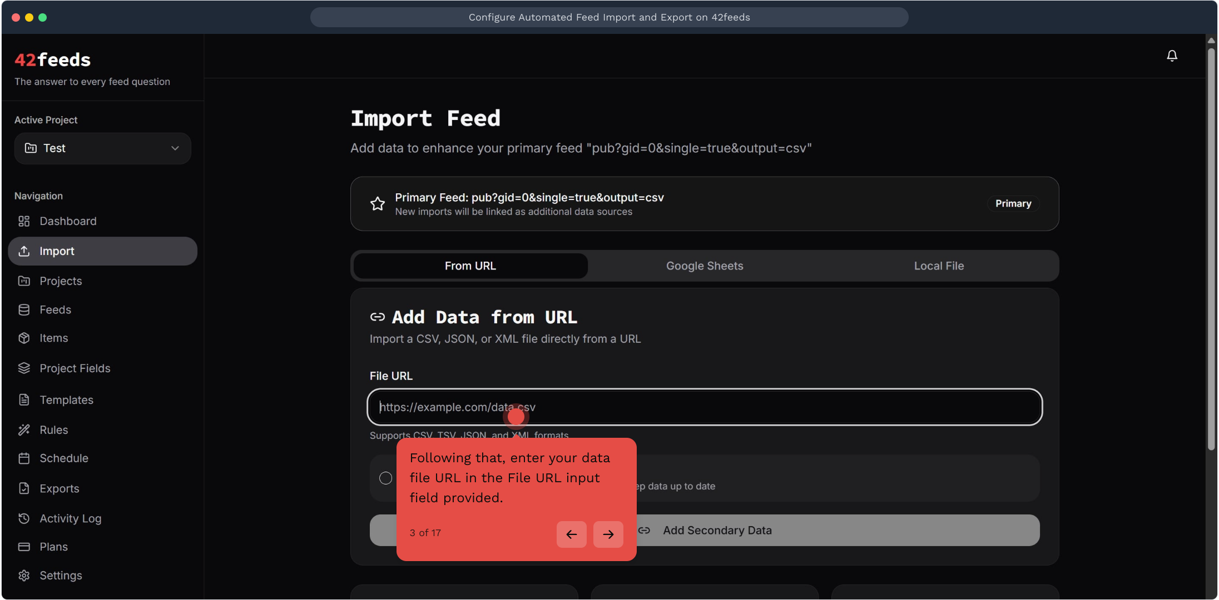
Task: Click the Dashboard grid icon
Action: tap(24, 221)
